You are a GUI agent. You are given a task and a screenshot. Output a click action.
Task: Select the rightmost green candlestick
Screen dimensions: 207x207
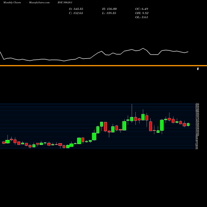pos(188,125)
